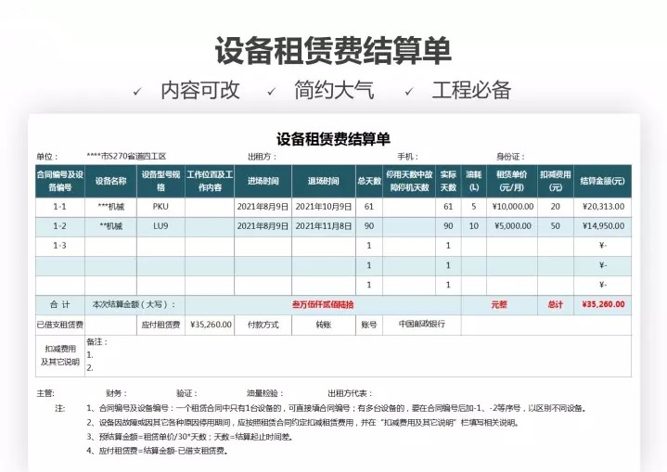Select the red 元整 text
This screenshot has height=472, width=667.
pos(499,305)
